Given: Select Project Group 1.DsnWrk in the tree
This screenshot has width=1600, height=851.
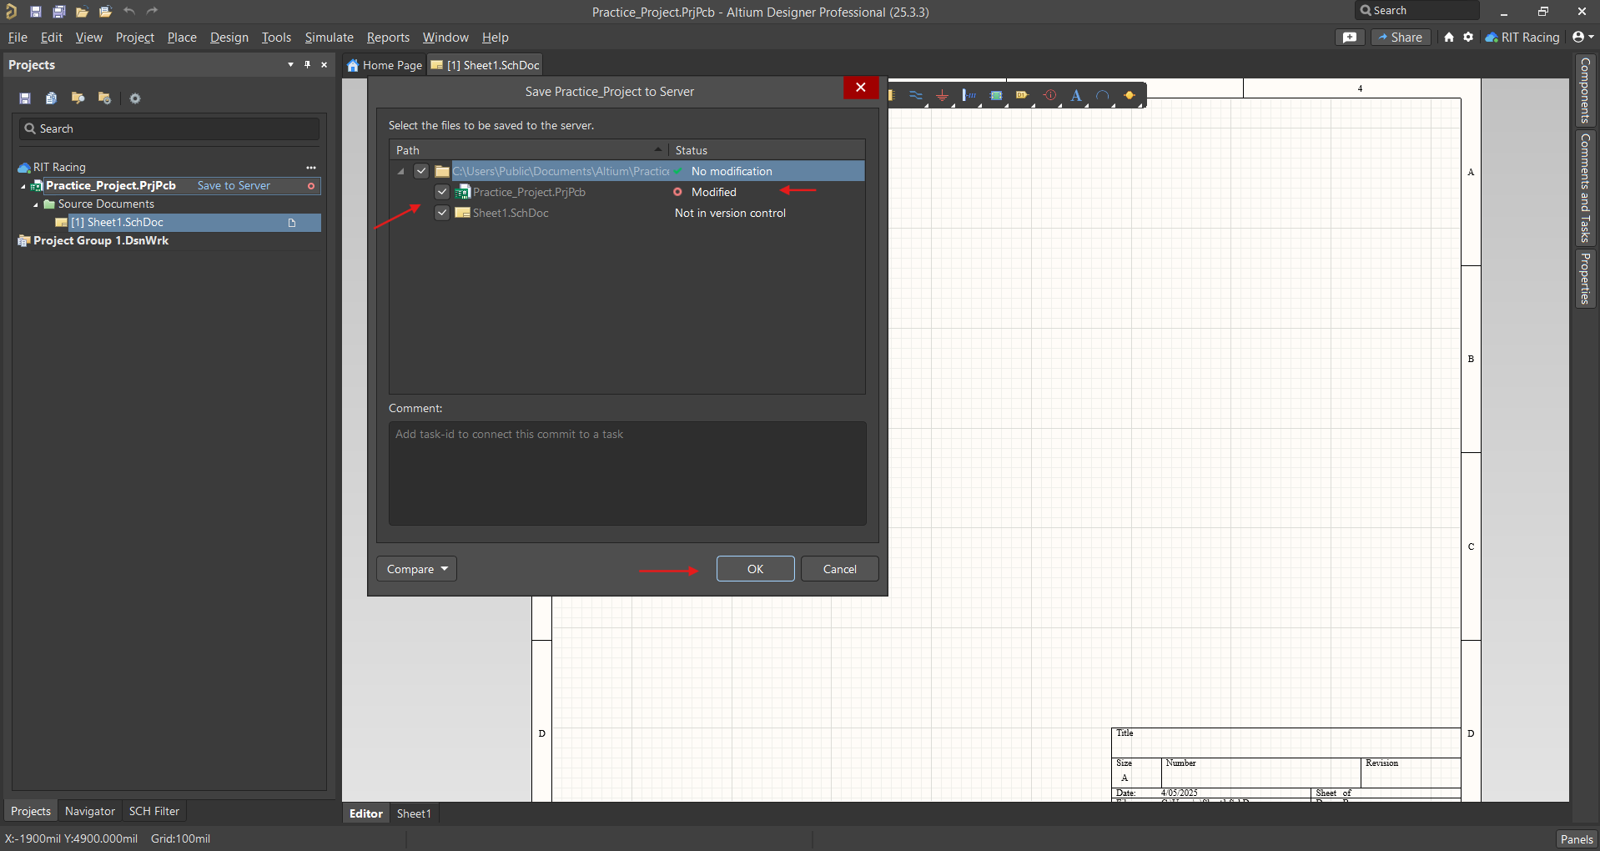Looking at the screenshot, I should click(101, 241).
